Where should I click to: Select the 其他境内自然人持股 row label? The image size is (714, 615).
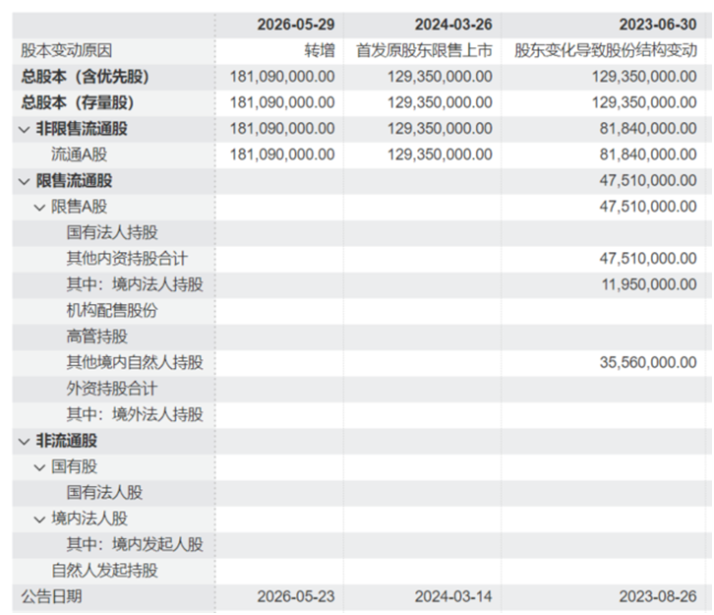click(135, 362)
